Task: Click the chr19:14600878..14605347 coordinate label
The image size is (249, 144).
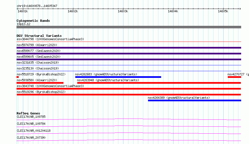Action: coord(37,6)
